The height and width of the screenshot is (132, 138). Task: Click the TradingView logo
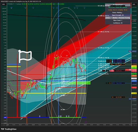(x=9, y=129)
